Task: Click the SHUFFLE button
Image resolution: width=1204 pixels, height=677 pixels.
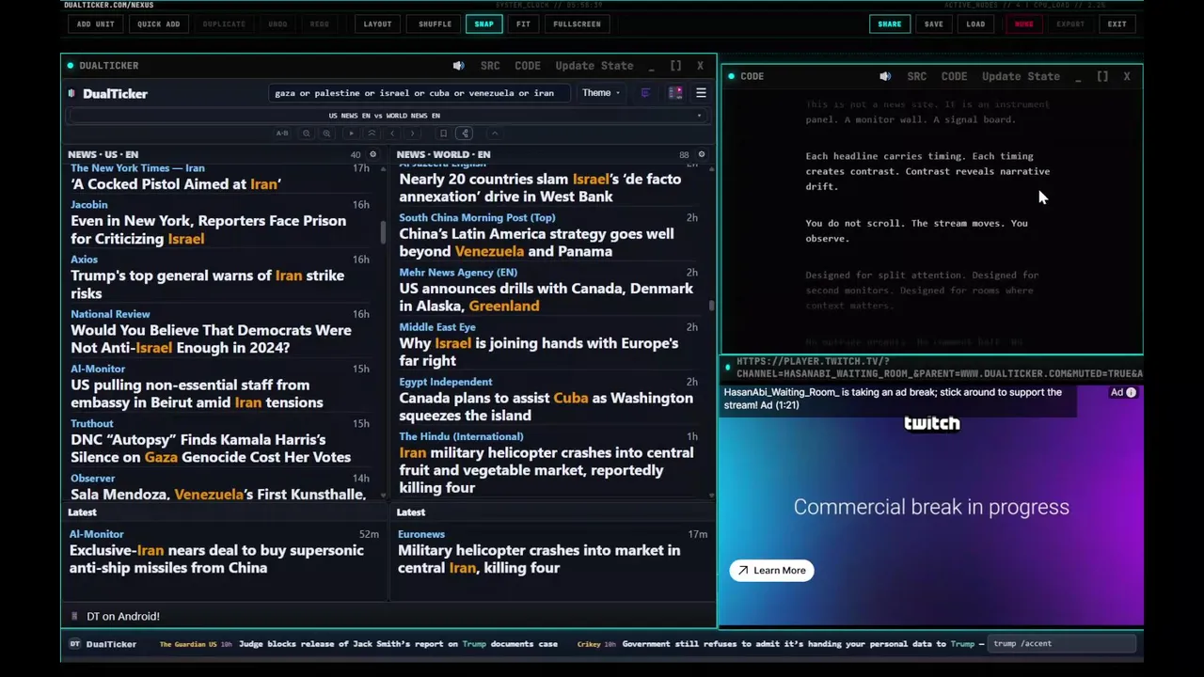Action: [x=435, y=24]
